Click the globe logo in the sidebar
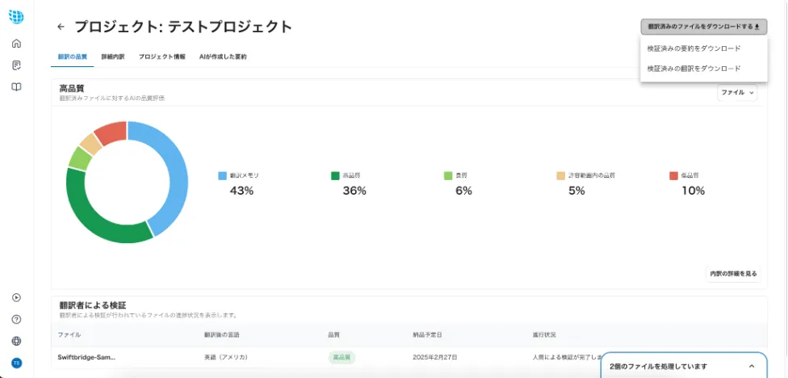Viewport: 788px width, 378px height. (x=16, y=16)
